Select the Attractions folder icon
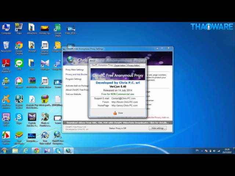Image resolution: width=235 pixels, height=176 pixels. [32, 29]
